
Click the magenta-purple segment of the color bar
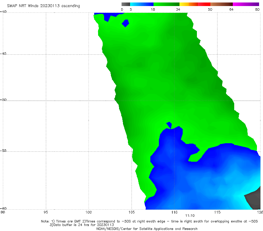pos(246,4)
